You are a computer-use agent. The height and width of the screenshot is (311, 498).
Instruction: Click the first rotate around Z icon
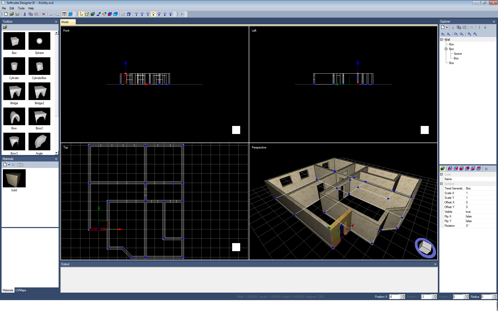pyautogui.click(x=469, y=34)
